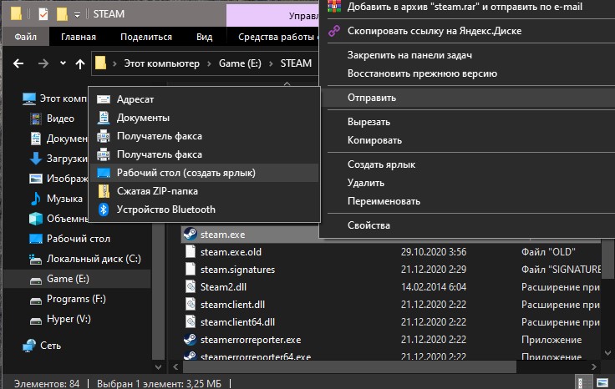Send to Документы in the submenu

click(204, 118)
